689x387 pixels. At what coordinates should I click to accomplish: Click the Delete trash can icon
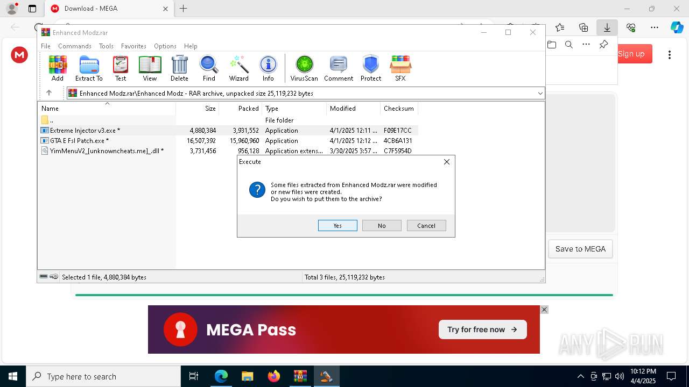click(179, 68)
